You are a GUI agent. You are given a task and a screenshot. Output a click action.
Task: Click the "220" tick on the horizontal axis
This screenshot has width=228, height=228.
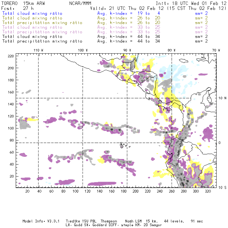[x=148, y=191]
